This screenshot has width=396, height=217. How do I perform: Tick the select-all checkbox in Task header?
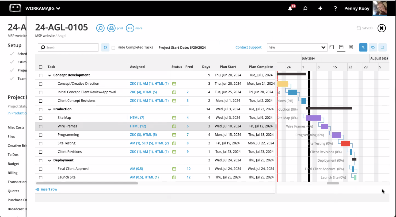41,67
